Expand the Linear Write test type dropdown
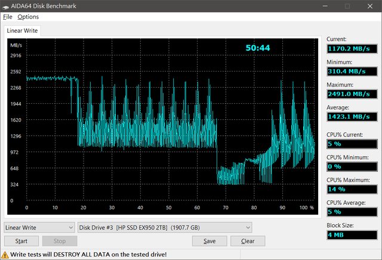 coord(38,227)
